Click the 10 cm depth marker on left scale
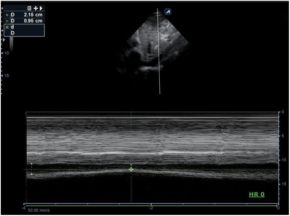The image size is (290, 216). point(6,53)
